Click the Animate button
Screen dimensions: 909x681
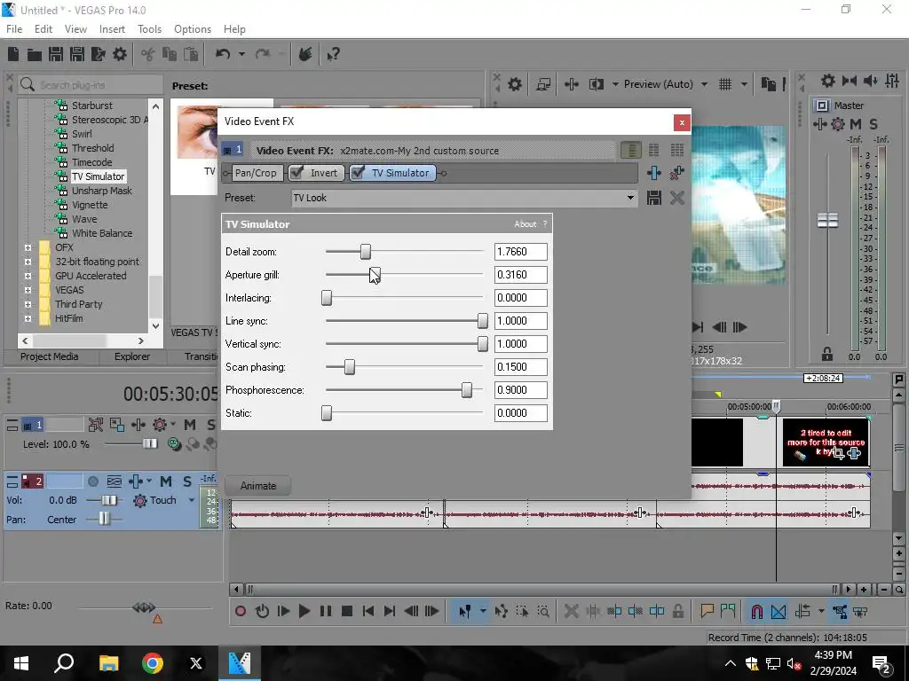coord(258,486)
